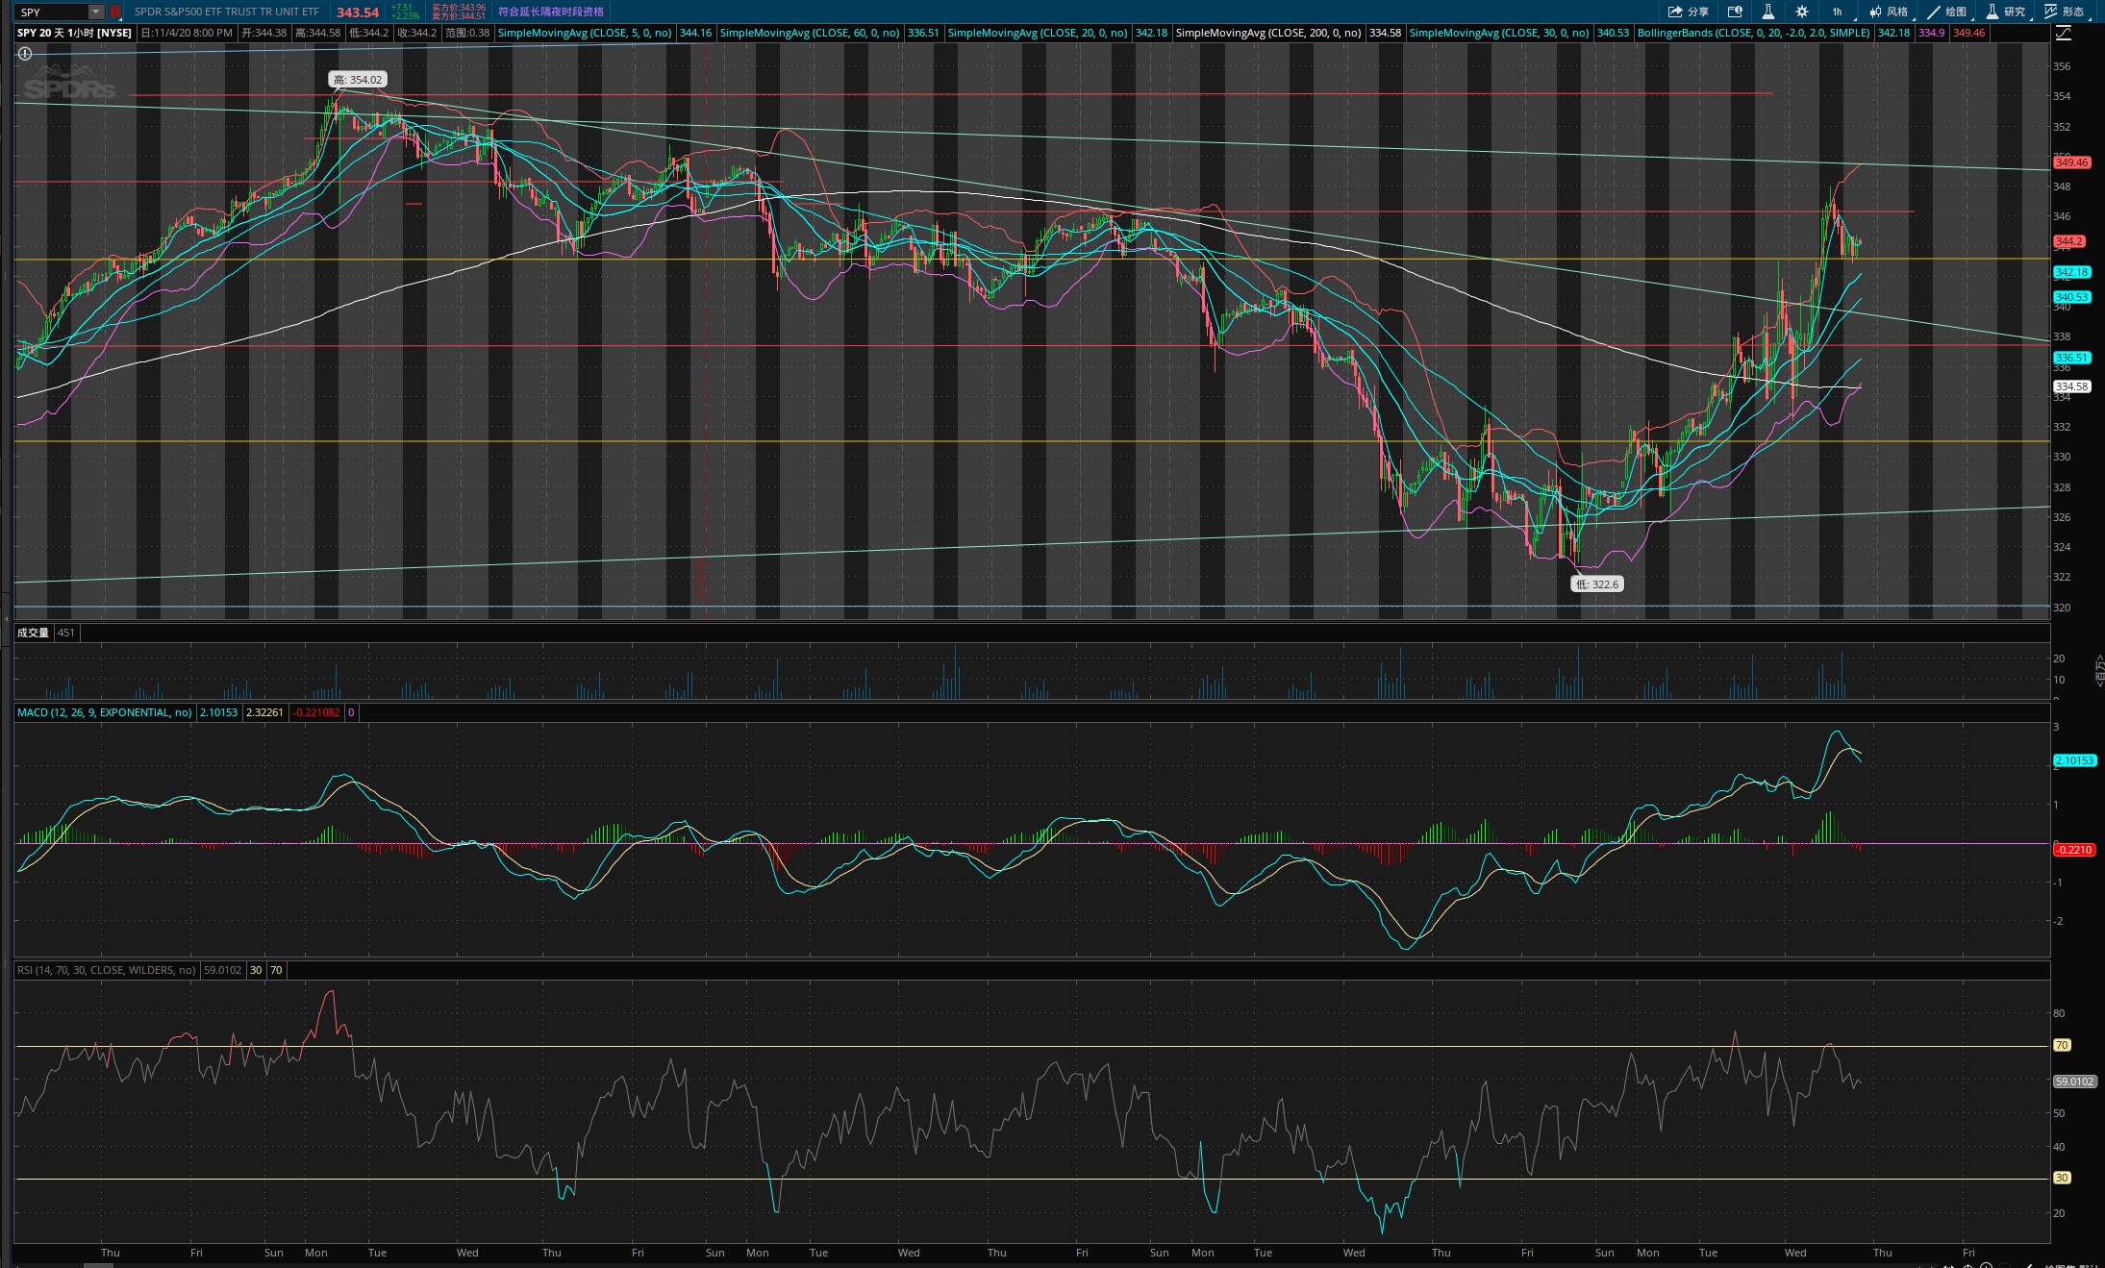Click the RSI 59.0102 axis value tag
This screenshot has width=2105, height=1268.
point(2074,1082)
